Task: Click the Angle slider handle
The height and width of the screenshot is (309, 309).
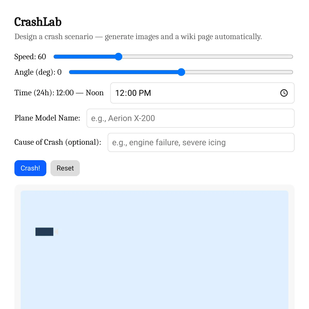Action: tap(182, 72)
